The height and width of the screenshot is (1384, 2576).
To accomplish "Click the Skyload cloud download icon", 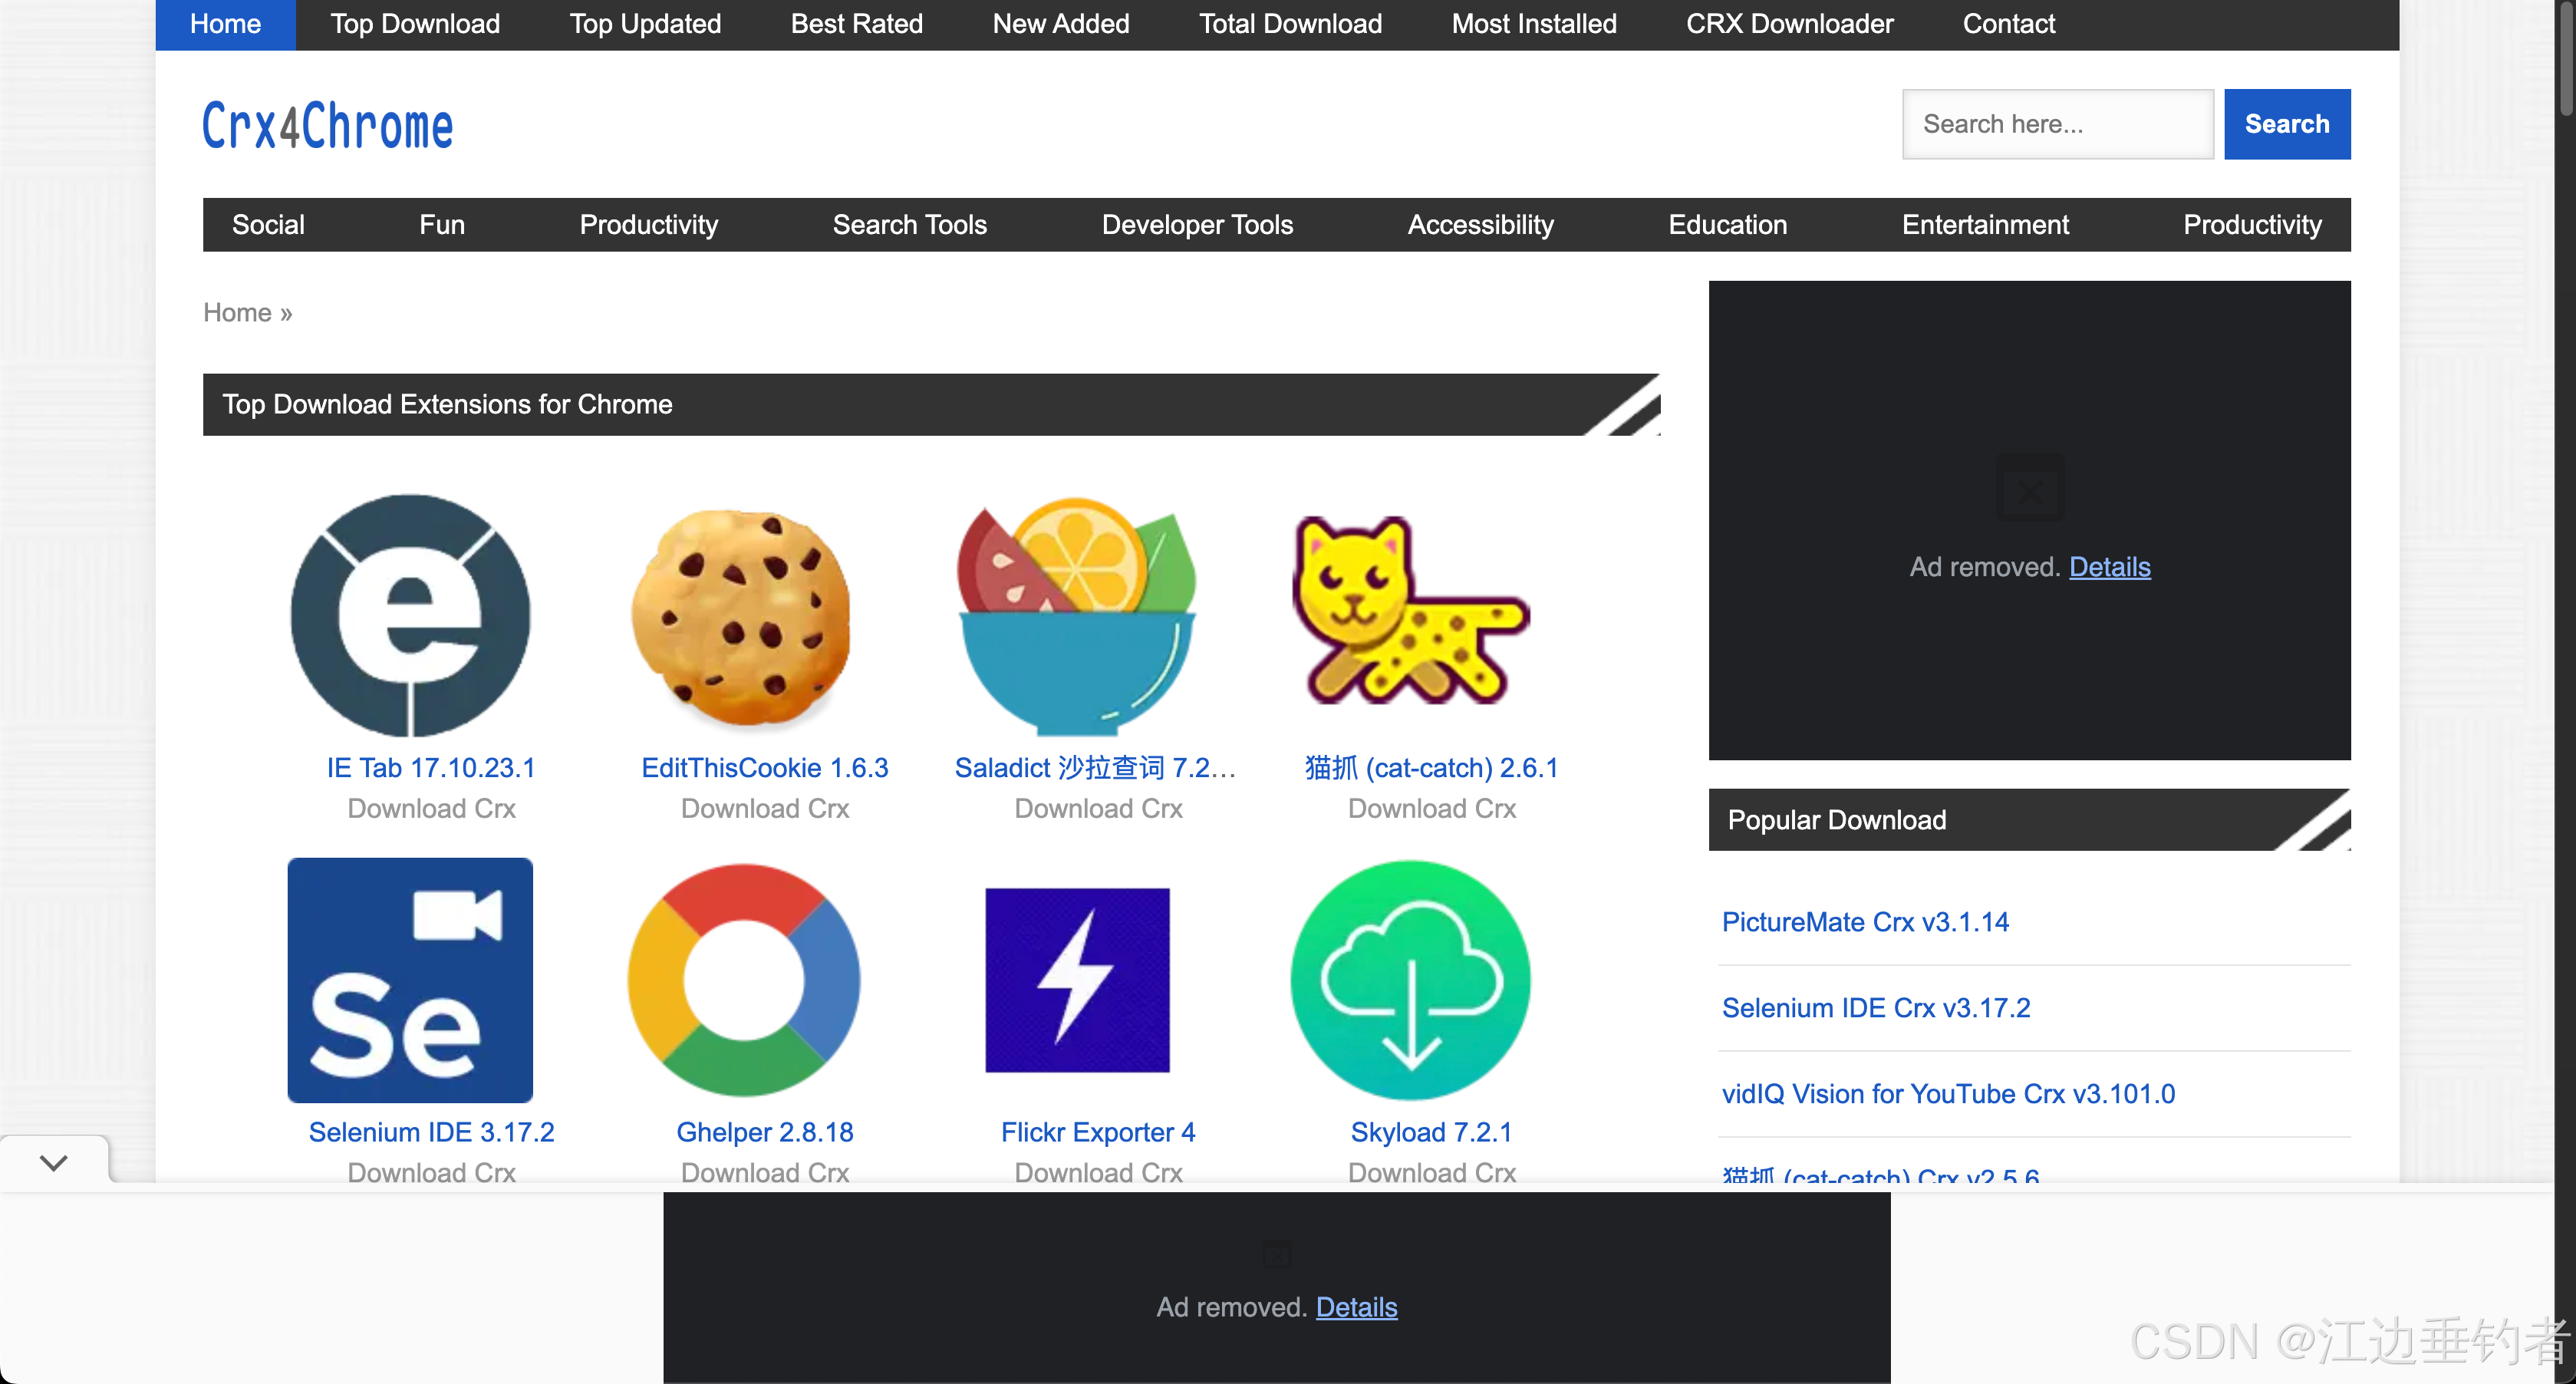I will (1410, 980).
